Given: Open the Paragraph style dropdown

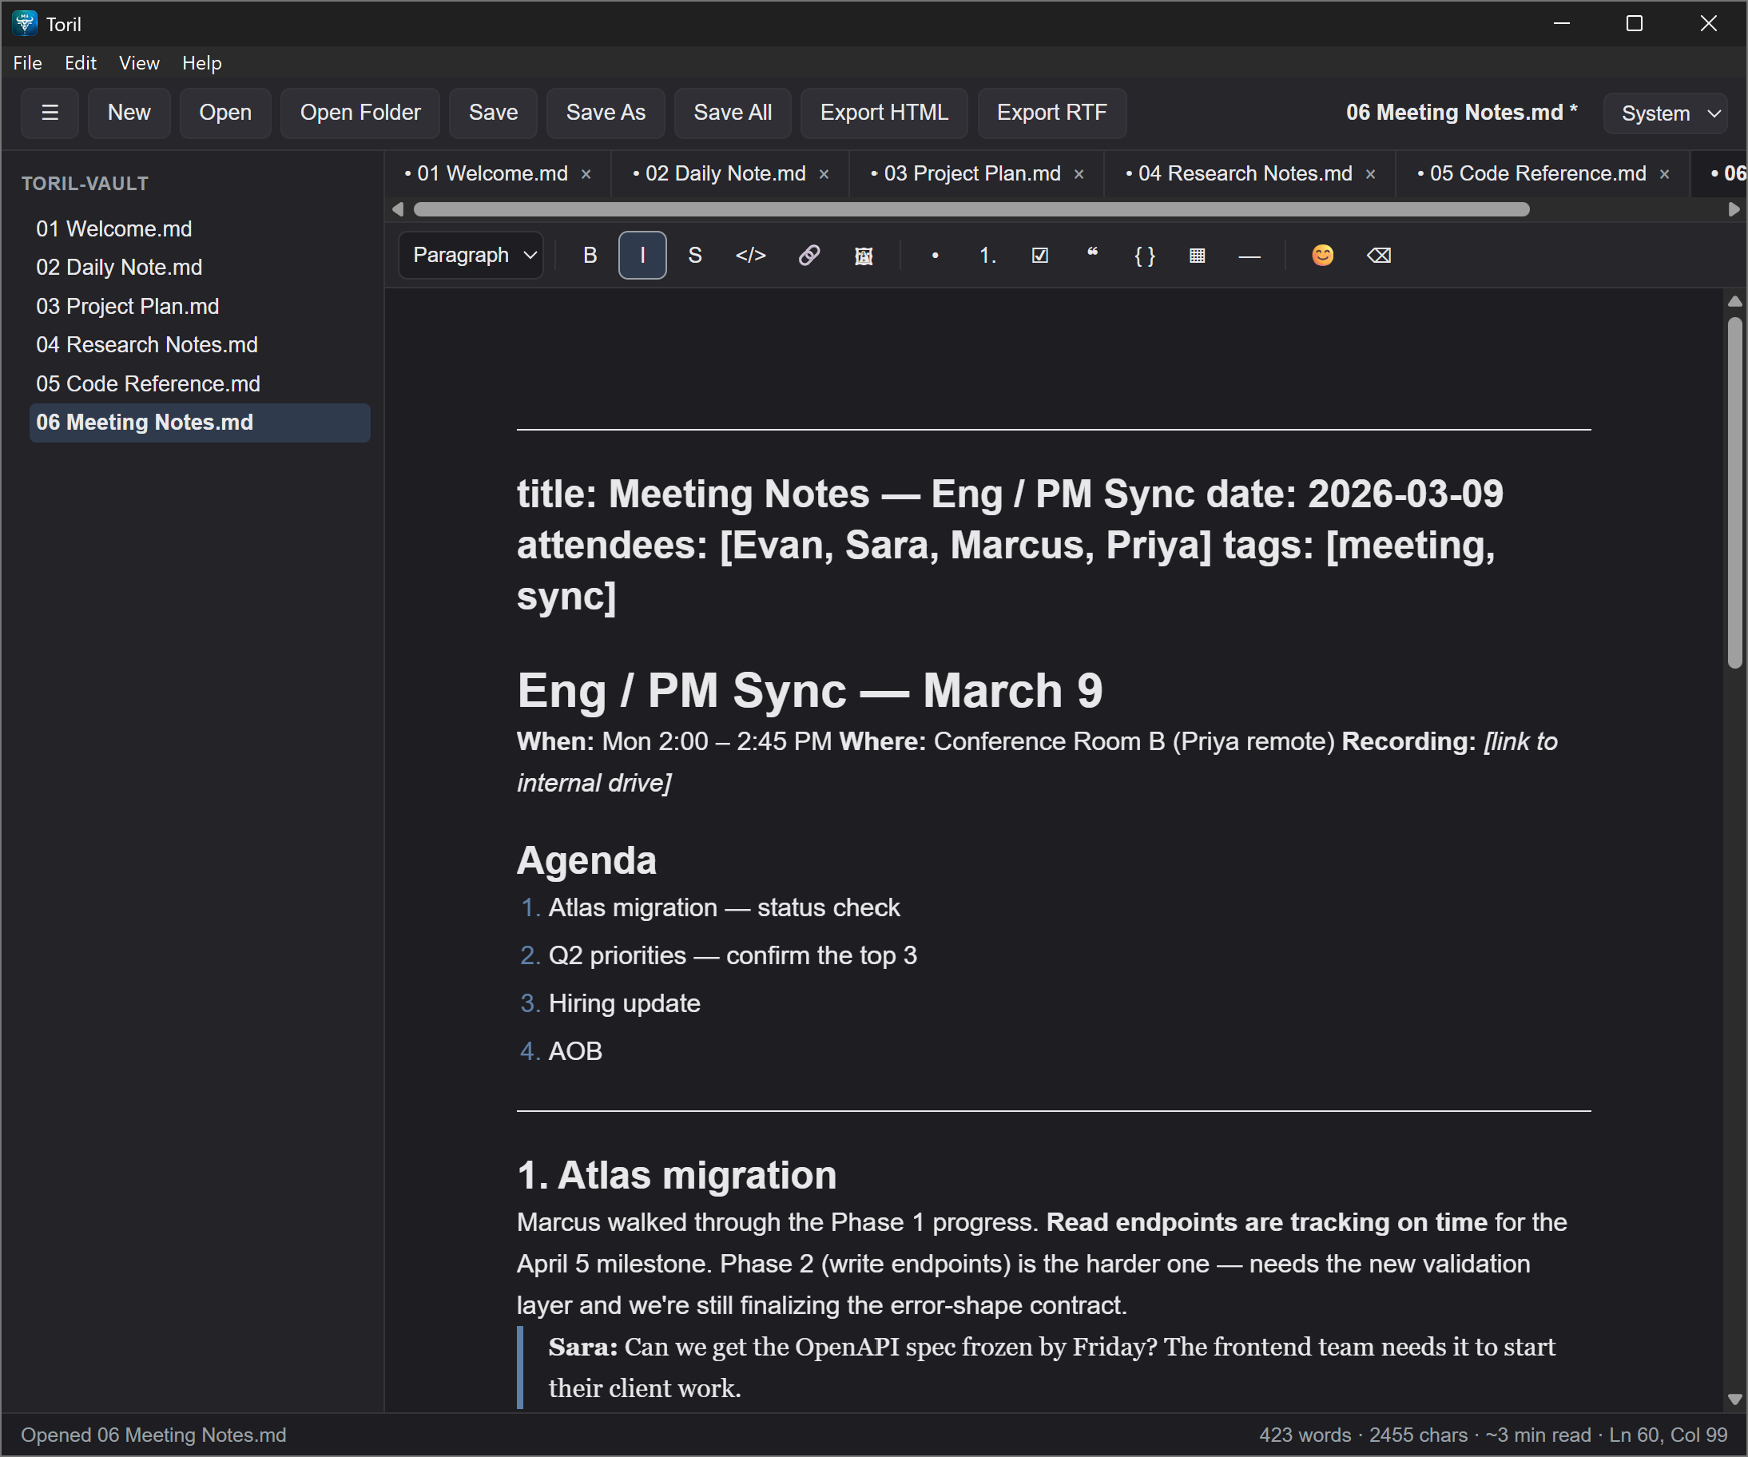Looking at the screenshot, I should [x=471, y=256].
